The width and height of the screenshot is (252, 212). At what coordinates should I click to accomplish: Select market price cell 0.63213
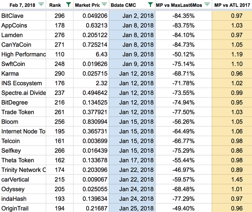pyautogui.click(x=91, y=25)
